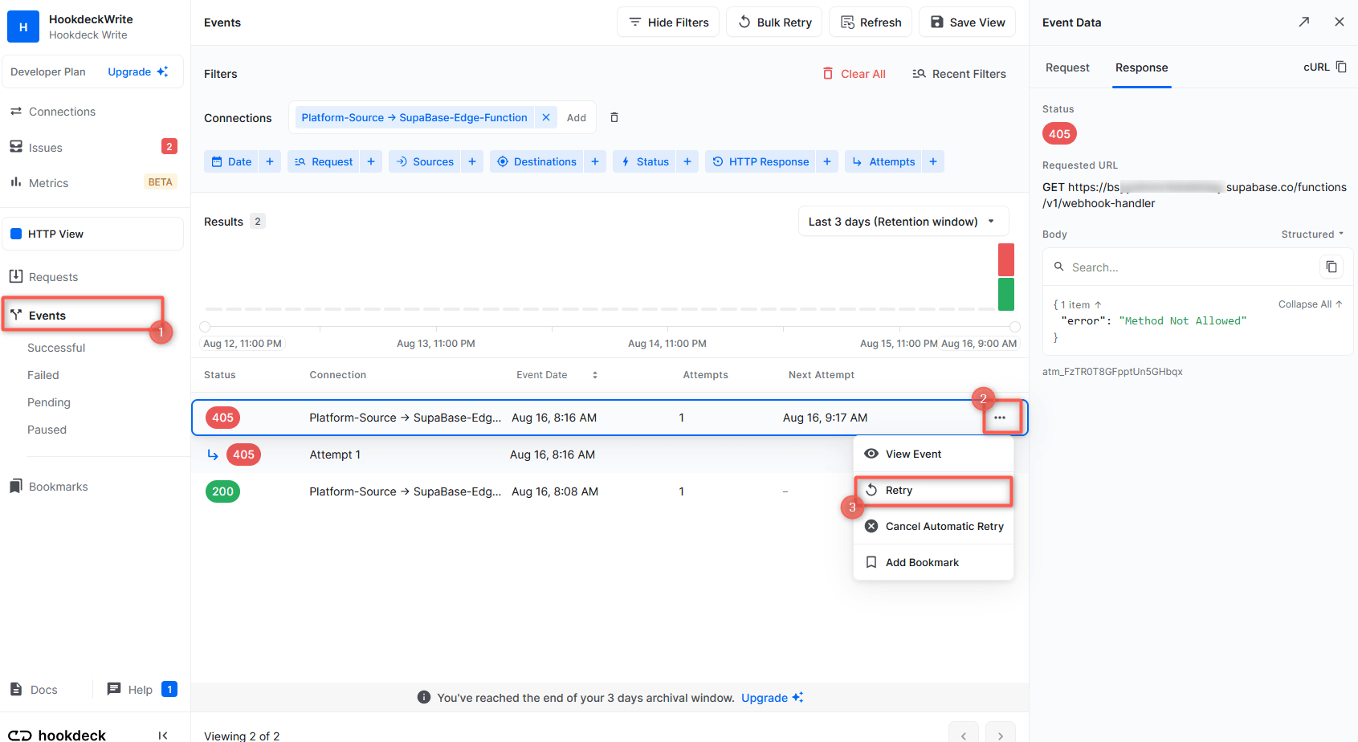Collapse the left sidebar

click(163, 735)
